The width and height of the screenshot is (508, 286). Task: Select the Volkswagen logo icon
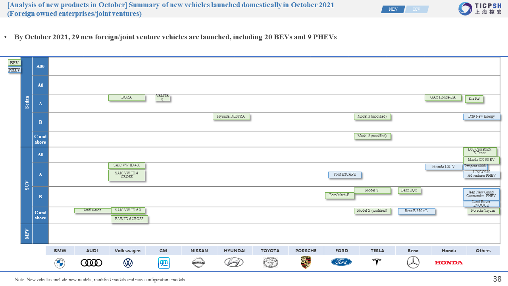[x=128, y=263]
